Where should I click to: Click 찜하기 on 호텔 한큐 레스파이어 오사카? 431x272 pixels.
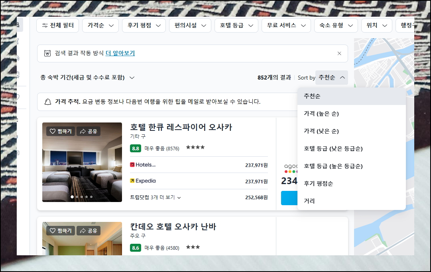(61, 131)
